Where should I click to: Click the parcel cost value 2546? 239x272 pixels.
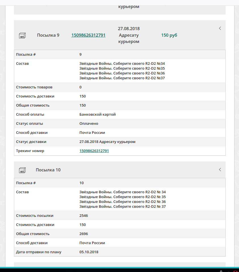pyautogui.click(x=84, y=216)
